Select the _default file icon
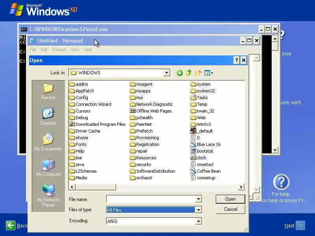The height and width of the screenshot is (236, 315). coord(193,131)
